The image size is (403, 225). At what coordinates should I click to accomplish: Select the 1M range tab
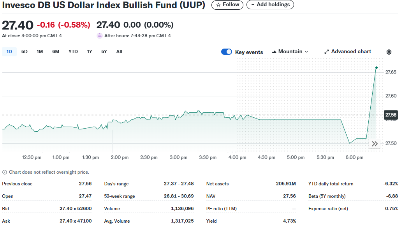point(40,52)
